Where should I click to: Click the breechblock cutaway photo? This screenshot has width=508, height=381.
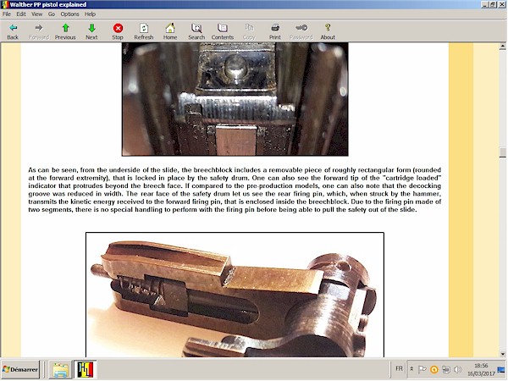235,295
